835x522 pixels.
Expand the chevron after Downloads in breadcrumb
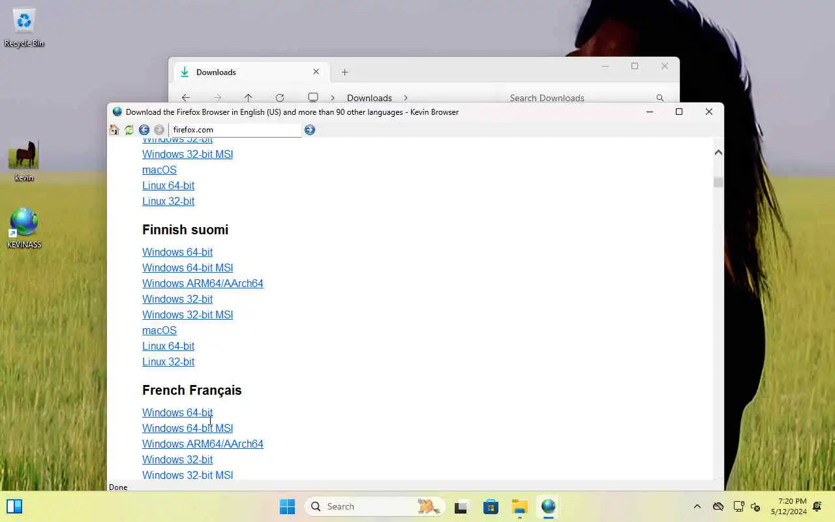click(406, 98)
